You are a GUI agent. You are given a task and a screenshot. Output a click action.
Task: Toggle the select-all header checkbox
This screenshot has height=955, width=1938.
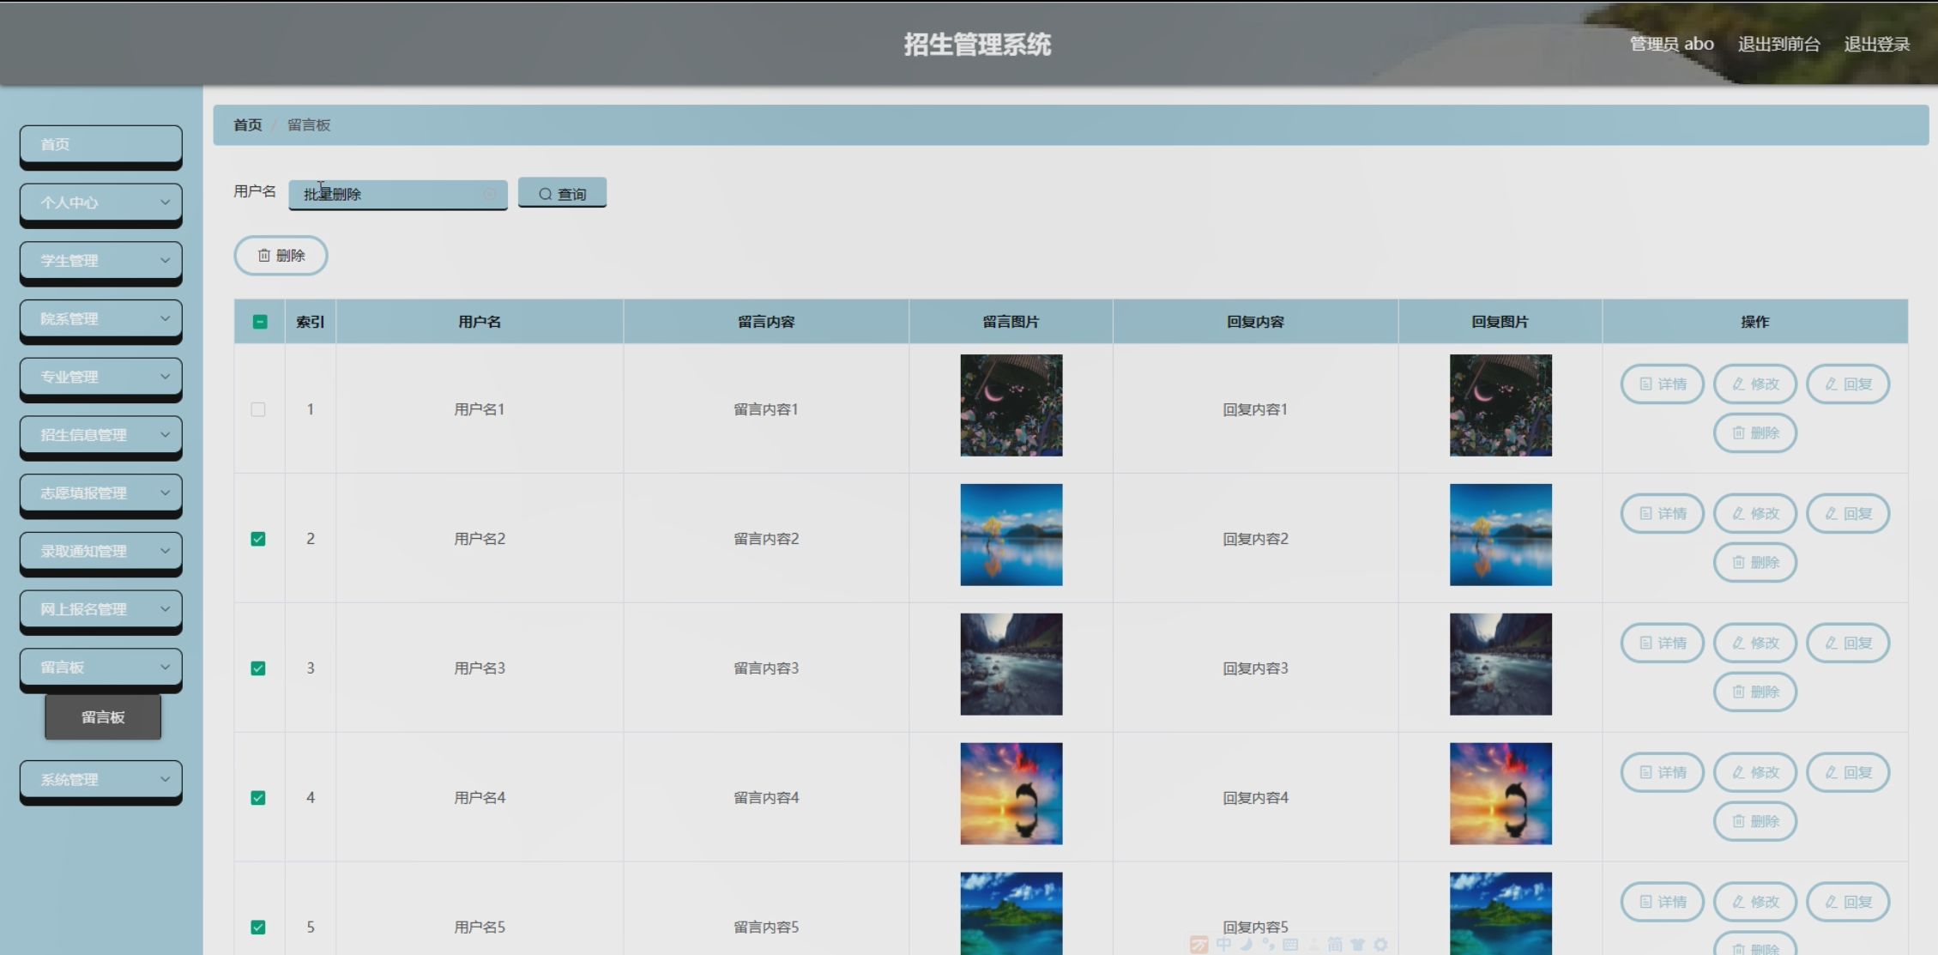(260, 322)
